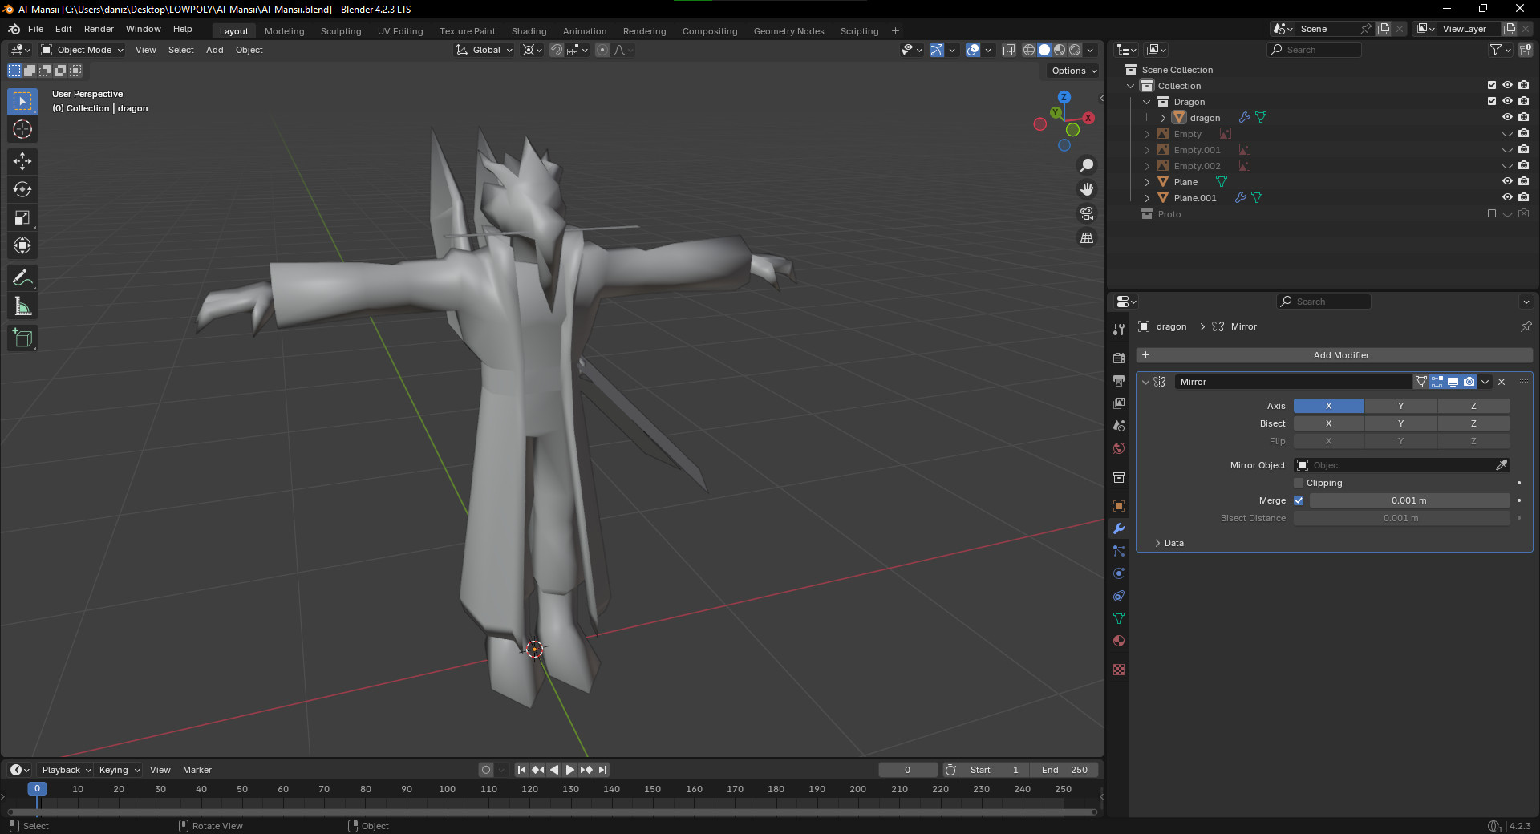Image resolution: width=1540 pixels, height=834 pixels.
Task: Select the Rotate tool
Action: click(x=22, y=189)
